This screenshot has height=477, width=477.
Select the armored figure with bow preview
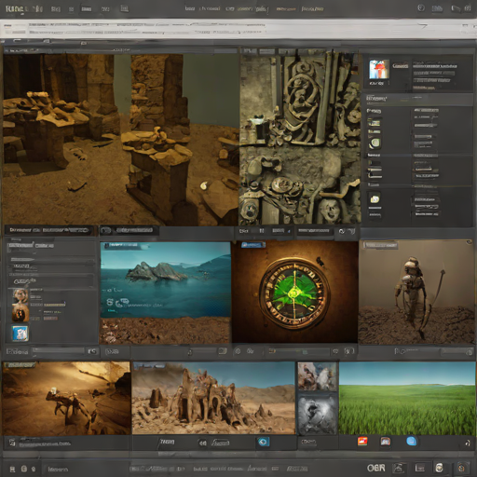(416, 292)
